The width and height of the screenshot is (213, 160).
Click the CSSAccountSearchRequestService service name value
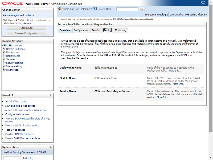tap(112, 91)
